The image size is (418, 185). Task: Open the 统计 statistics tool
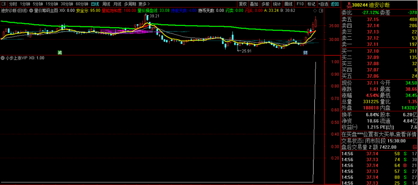point(277,4)
